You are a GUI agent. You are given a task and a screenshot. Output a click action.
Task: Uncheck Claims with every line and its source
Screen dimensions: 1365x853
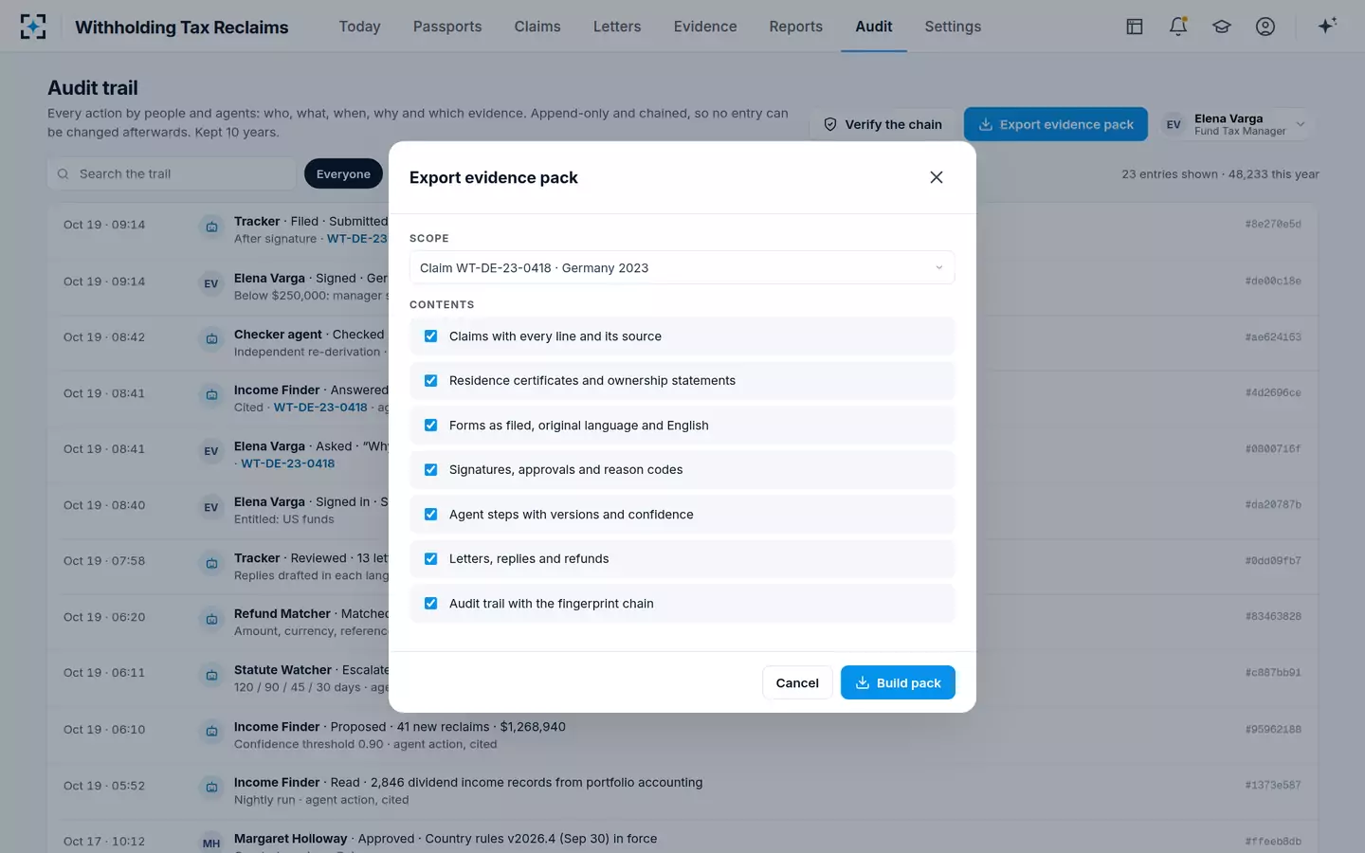[x=431, y=336]
